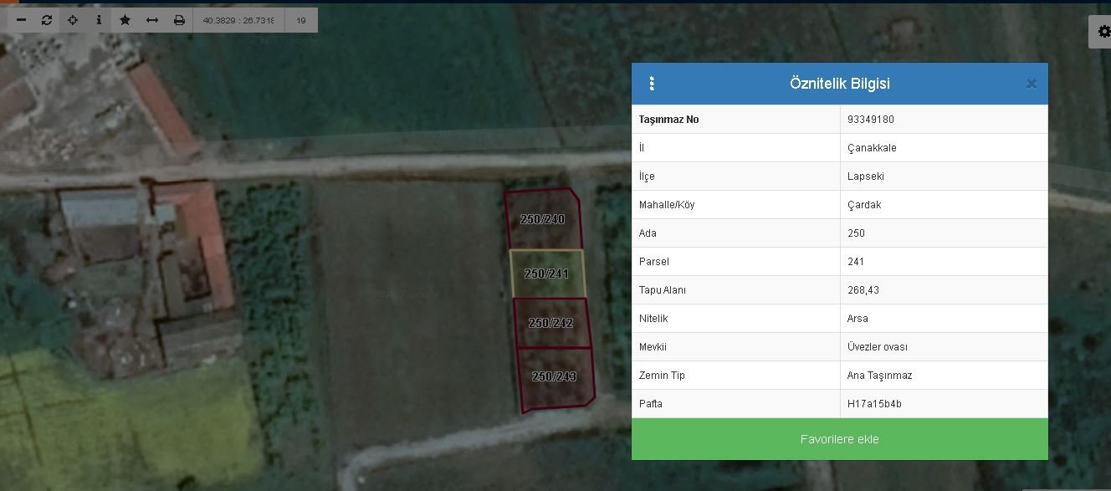This screenshot has height=491, width=1111.
Task: Select the highlighted parcel 250/241
Action: pyautogui.click(x=546, y=274)
